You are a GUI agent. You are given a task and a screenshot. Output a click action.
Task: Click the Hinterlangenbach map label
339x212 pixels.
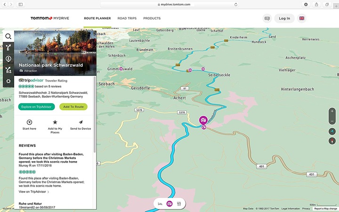pyautogui.click(x=298, y=89)
